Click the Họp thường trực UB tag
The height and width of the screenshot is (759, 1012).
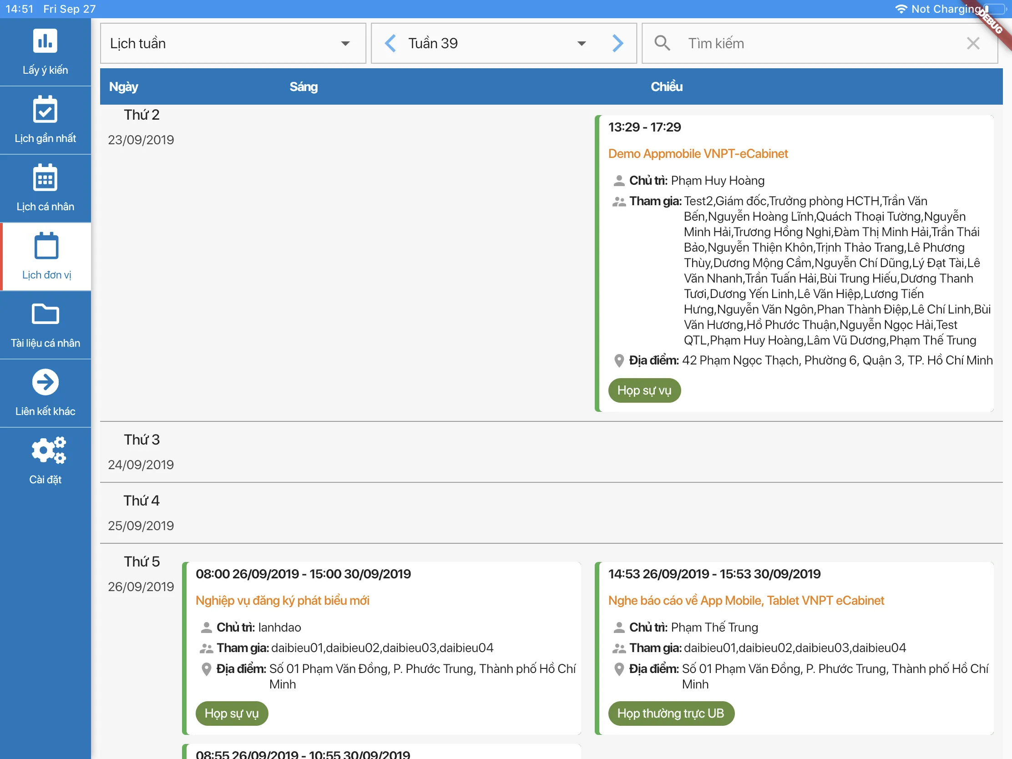pyautogui.click(x=671, y=713)
